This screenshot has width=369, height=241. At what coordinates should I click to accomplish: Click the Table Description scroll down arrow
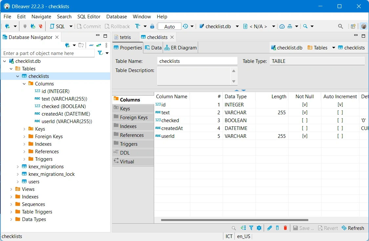pos(234,81)
